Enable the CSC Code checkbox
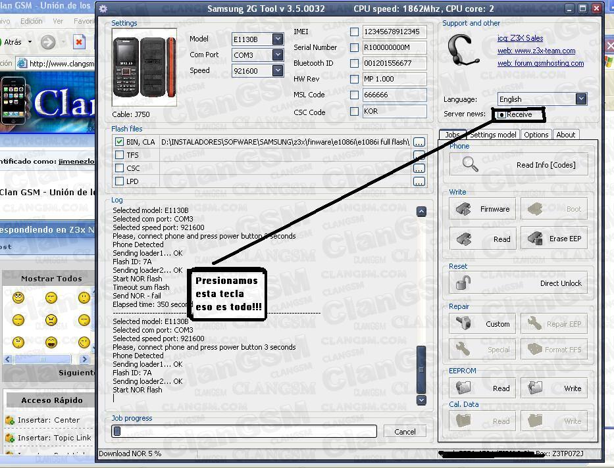The image size is (614, 468). pyautogui.click(x=354, y=112)
